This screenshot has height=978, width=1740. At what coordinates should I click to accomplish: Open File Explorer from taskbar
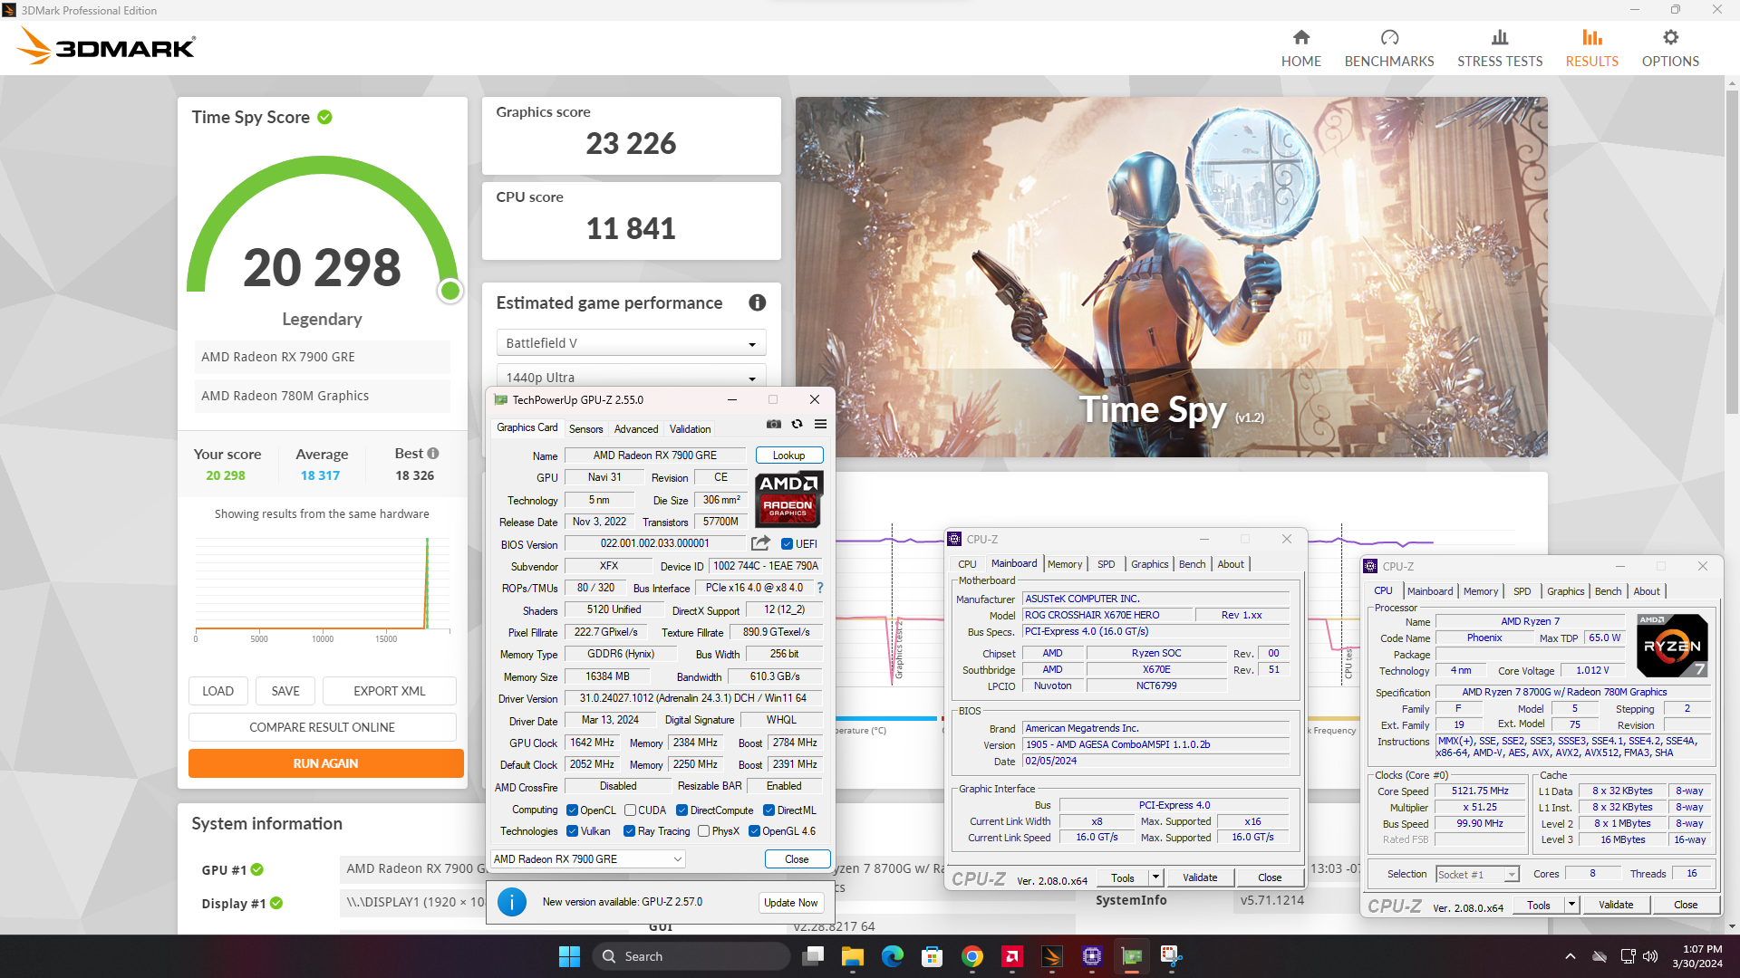(x=852, y=956)
